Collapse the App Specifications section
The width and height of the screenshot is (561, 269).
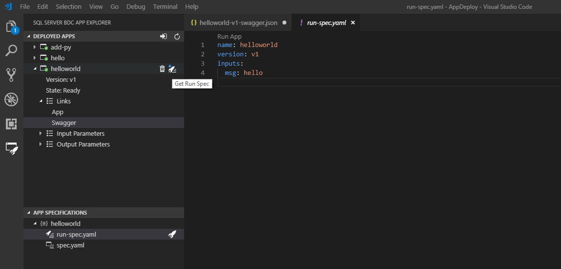[x=29, y=212]
